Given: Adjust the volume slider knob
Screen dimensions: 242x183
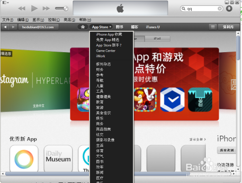Looking at the screenshot, I should click(x=66, y=8).
